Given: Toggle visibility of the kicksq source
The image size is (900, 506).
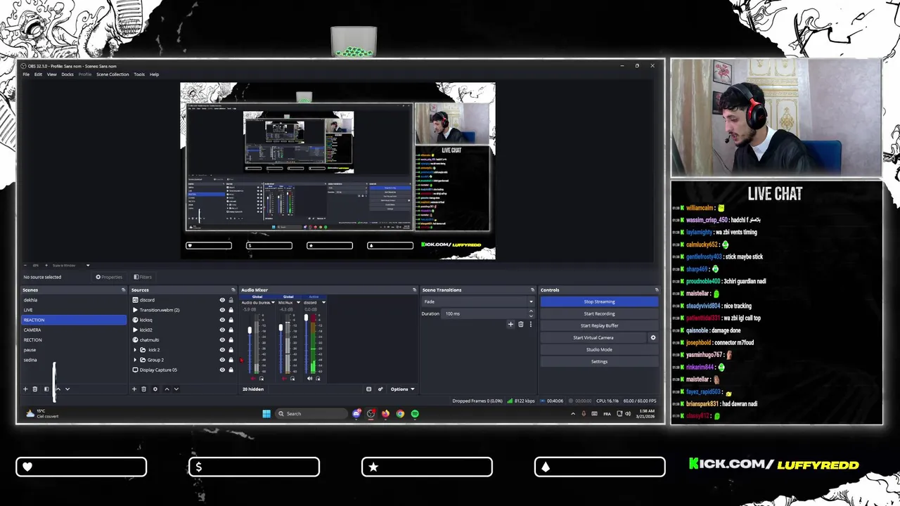Looking at the screenshot, I should 222,320.
